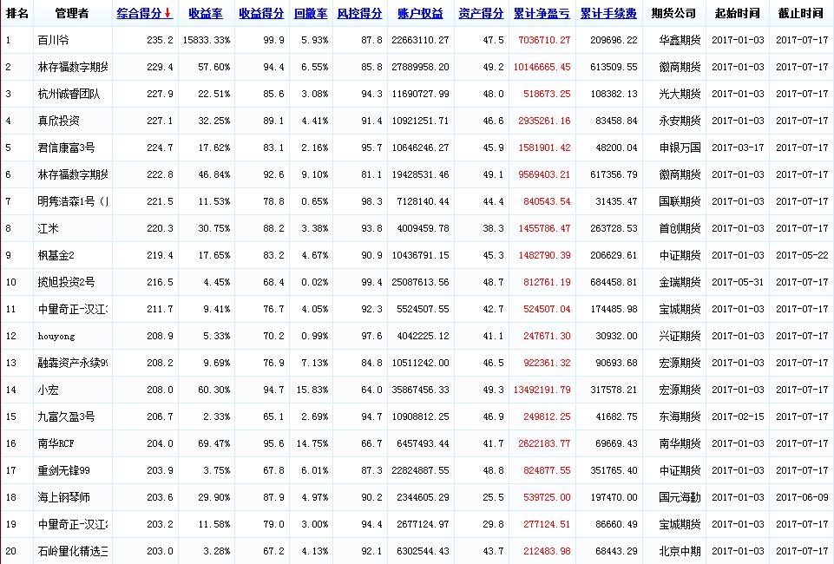Select manager 江米 in the list
834x564 pixels.
[48, 228]
